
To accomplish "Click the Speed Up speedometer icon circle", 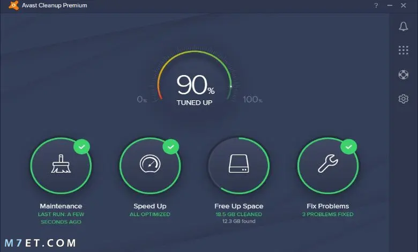I will pos(150,166).
